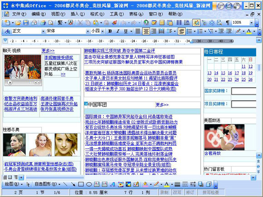263x197 pixels.
Task: Click the 更多>> link beside 聊天 视频
Action: click(x=48, y=51)
